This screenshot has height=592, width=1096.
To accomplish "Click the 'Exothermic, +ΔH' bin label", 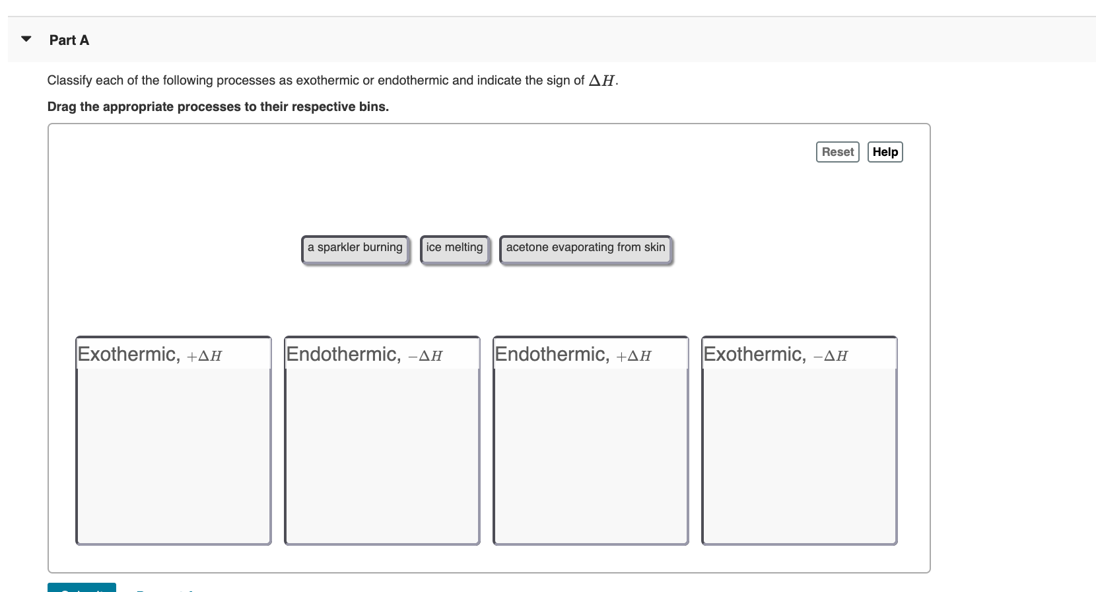I will tap(149, 354).
